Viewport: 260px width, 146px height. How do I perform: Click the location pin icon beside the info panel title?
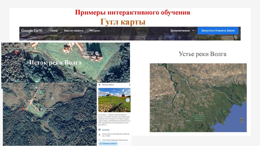click(x=99, y=85)
